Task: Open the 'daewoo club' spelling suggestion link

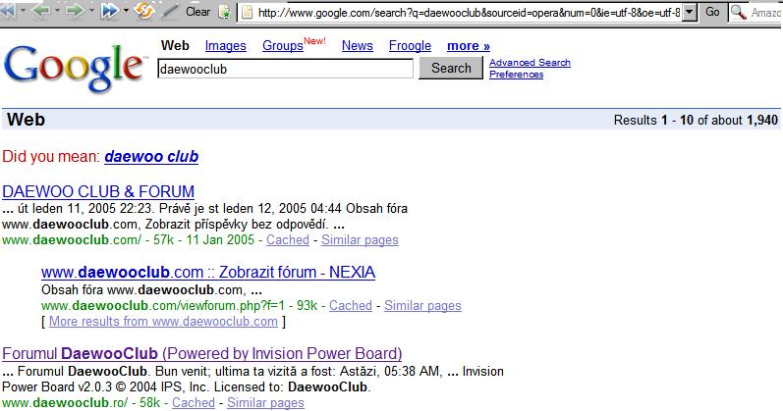Action: tap(151, 157)
